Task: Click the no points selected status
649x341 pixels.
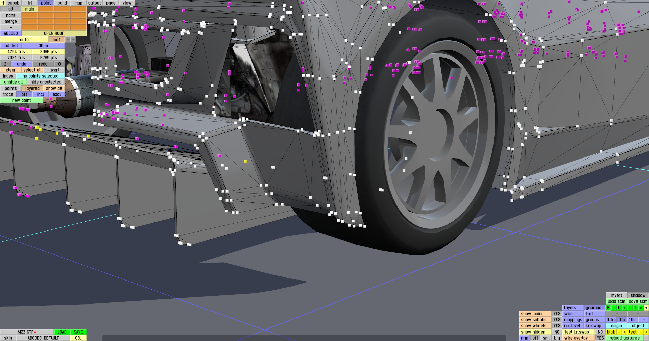Action: pos(41,76)
